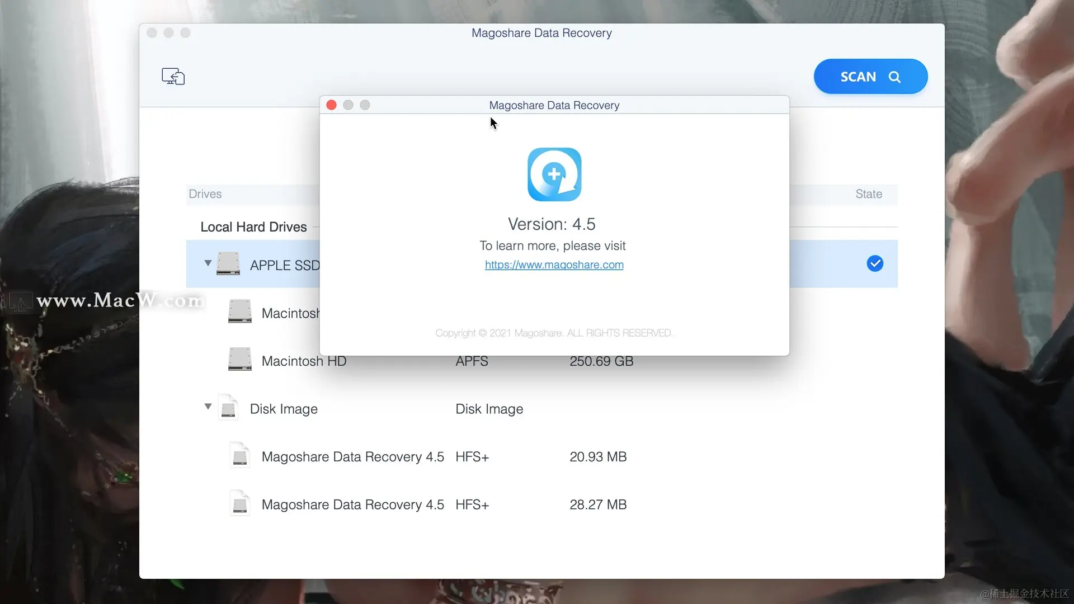Open the magoshare.com website link
The height and width of the screenshot is (604, 1074).
[554, 265]
